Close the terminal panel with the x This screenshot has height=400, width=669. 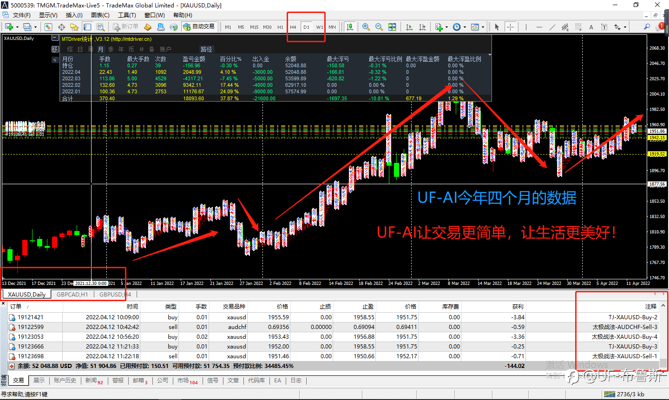click(3, 304)
